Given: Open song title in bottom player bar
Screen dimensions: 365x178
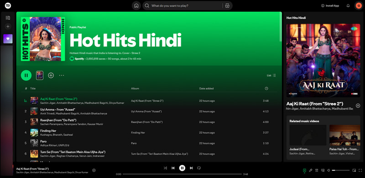Looking at the screenshot, I should tap(32, 169).
